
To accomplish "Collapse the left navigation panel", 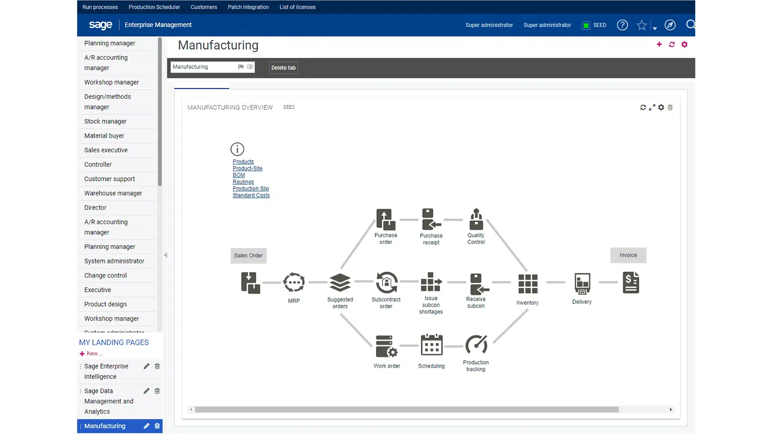I will pos(165,255).
